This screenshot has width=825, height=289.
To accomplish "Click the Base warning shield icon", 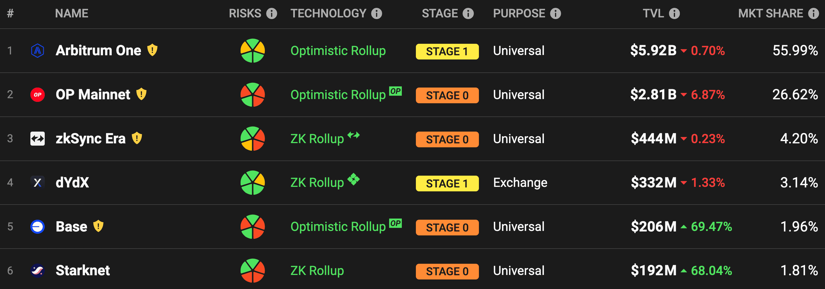I will [98, 226].
